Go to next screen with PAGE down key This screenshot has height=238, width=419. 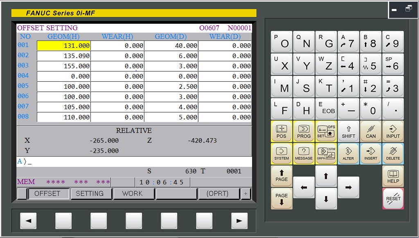click(282, 198)
